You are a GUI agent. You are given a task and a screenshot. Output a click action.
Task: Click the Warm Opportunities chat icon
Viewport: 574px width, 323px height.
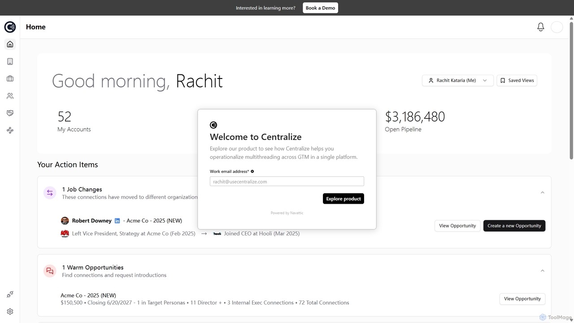pos(50,271)
